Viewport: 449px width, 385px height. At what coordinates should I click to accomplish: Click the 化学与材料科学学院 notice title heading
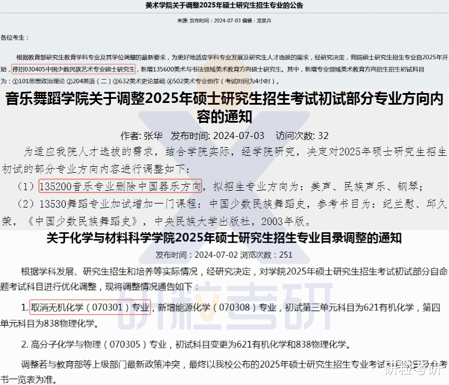224,238
